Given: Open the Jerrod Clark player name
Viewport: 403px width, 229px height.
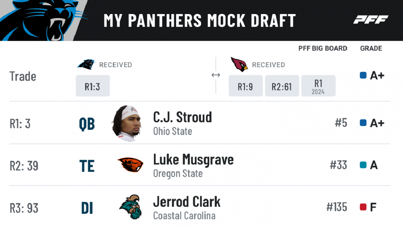Looking at the screenshot, I should click(187, 202).
